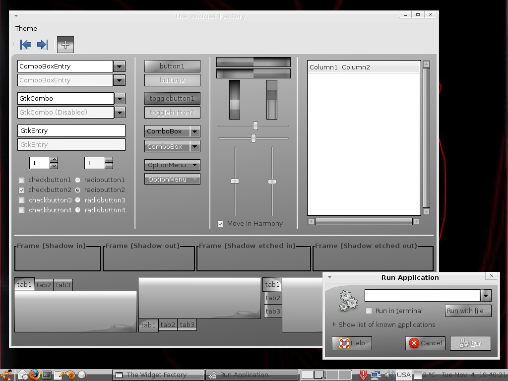Click the Help button in Run Application
This screenshot has width=508, height=381.
352,343
